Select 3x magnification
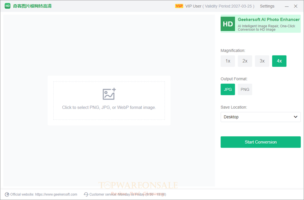304x200 pixels. (x=262, y=61)
